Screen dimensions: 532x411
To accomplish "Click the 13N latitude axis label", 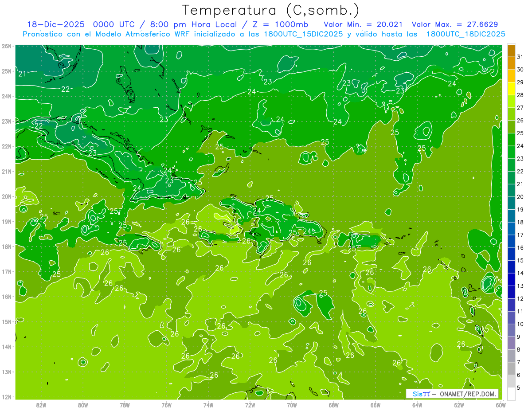I will pos(7,372).
